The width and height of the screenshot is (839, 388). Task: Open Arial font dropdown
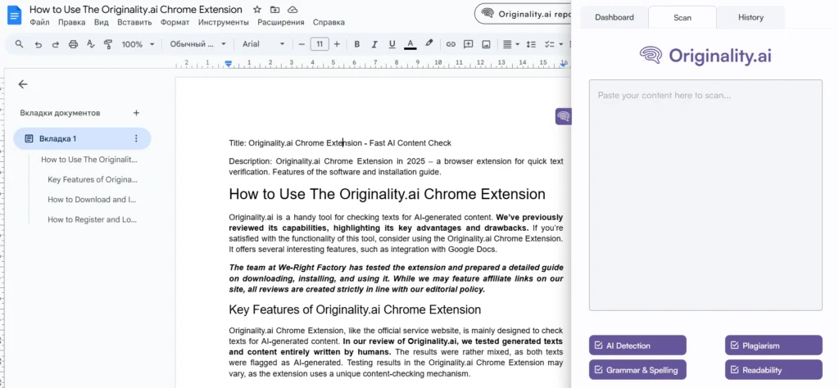[x=263, y=44]
